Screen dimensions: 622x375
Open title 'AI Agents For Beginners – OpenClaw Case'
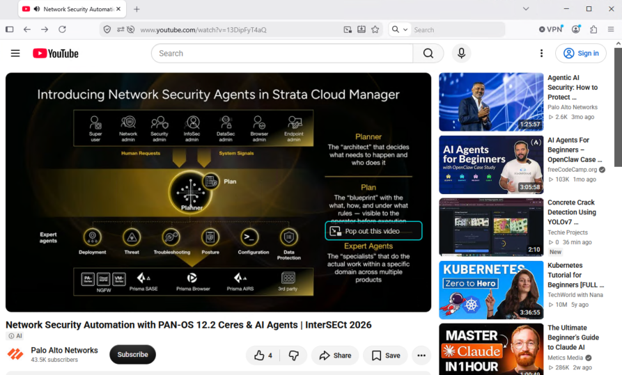click(575, 150)
